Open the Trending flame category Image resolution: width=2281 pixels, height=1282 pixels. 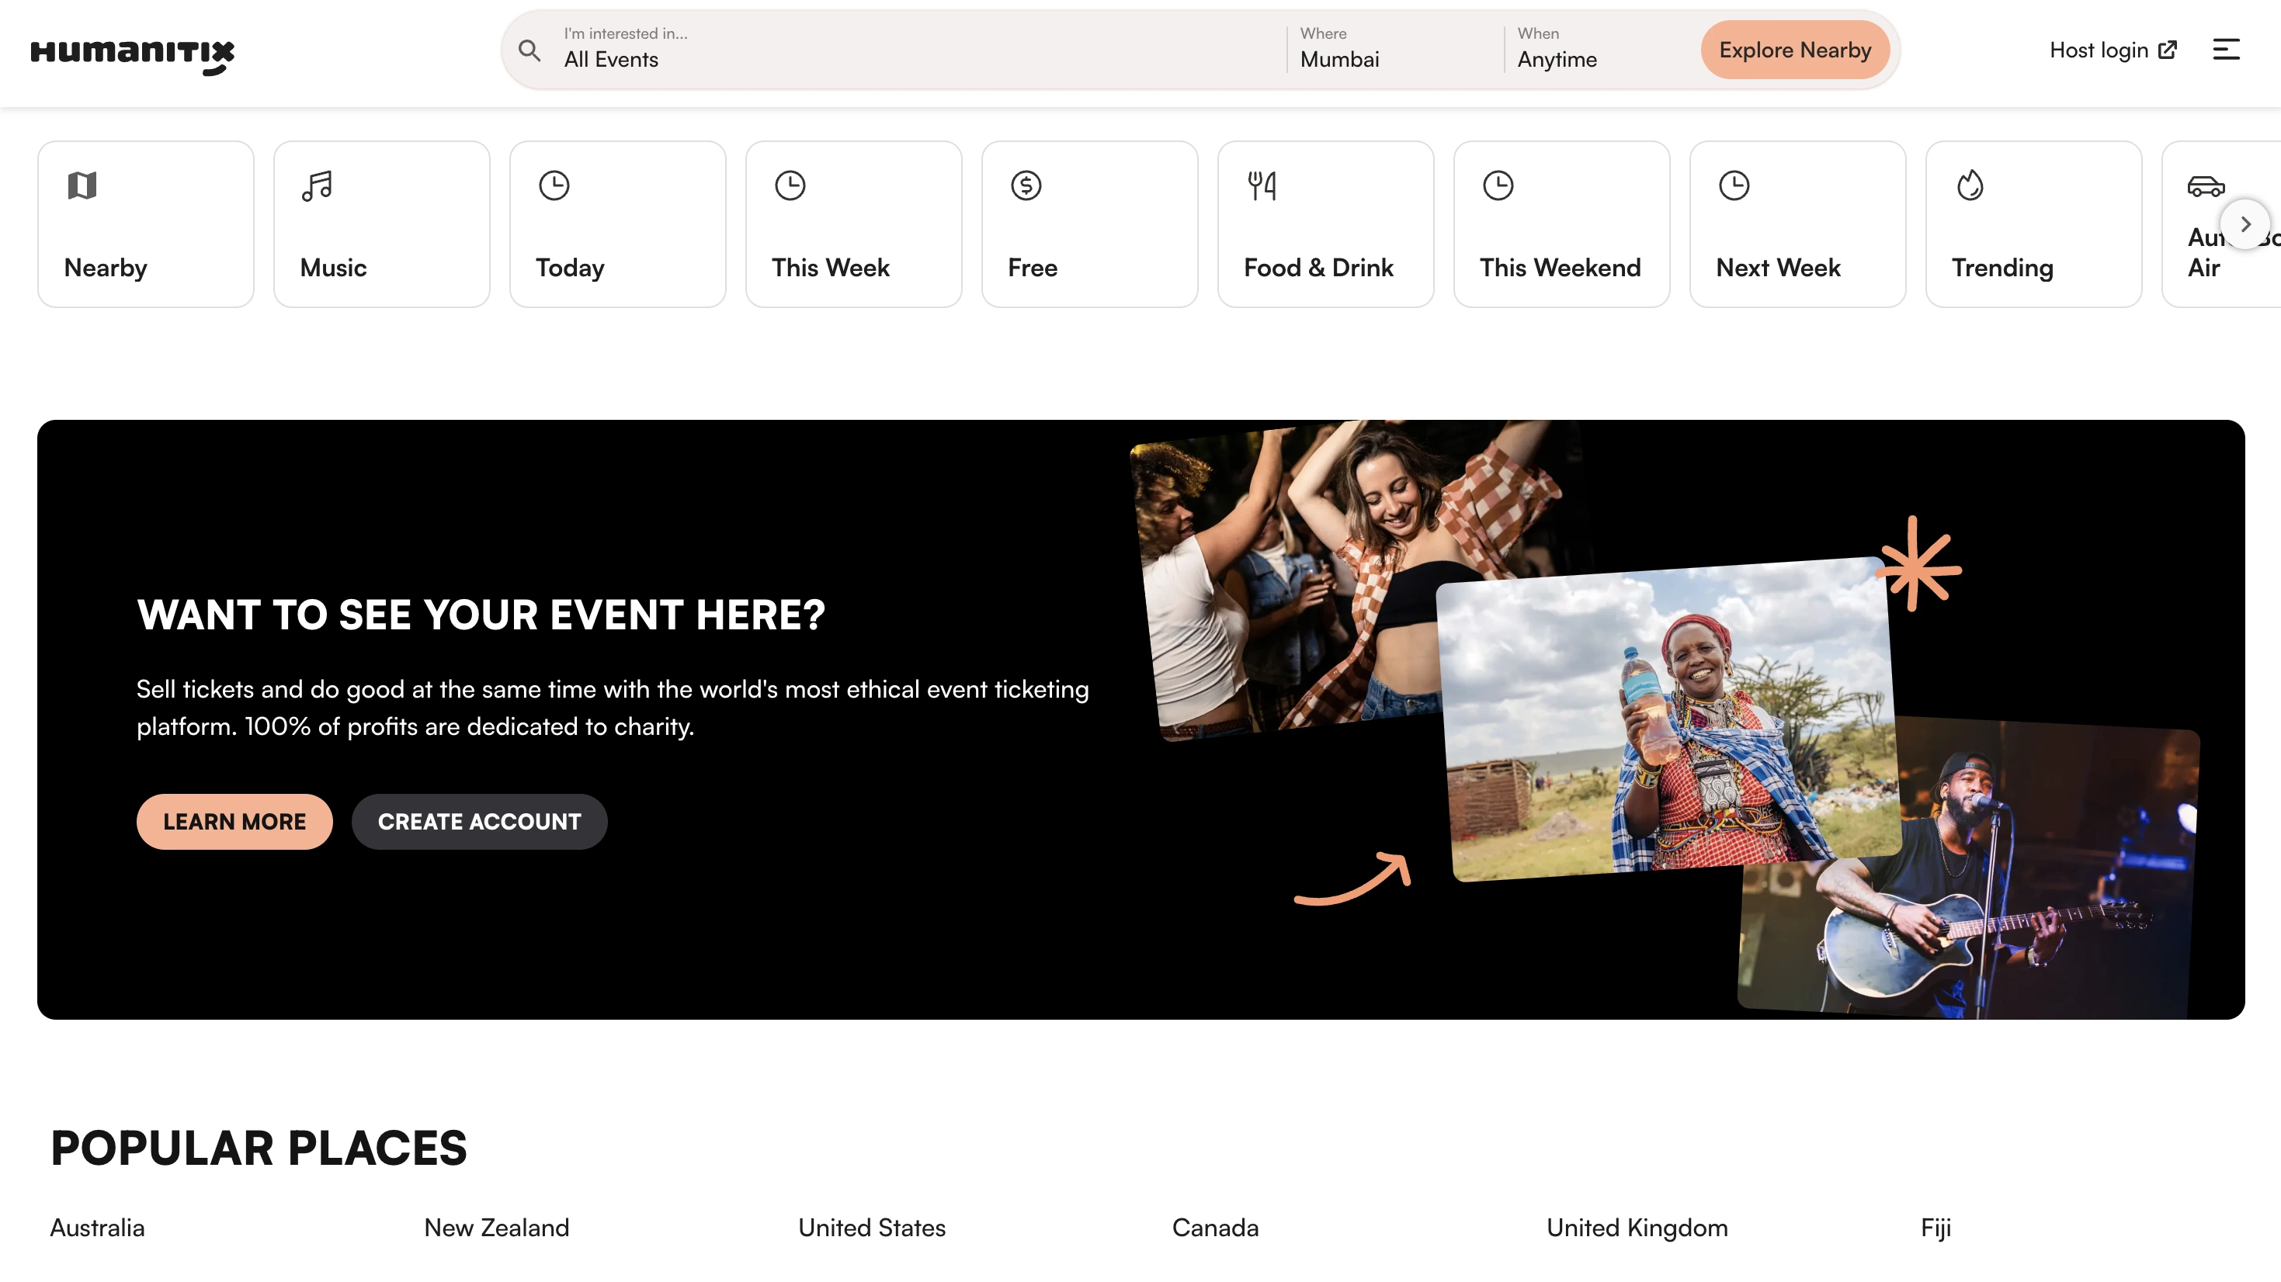(2033, 224)
